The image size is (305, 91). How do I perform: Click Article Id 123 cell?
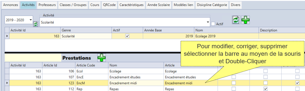(x=59, y=83)
